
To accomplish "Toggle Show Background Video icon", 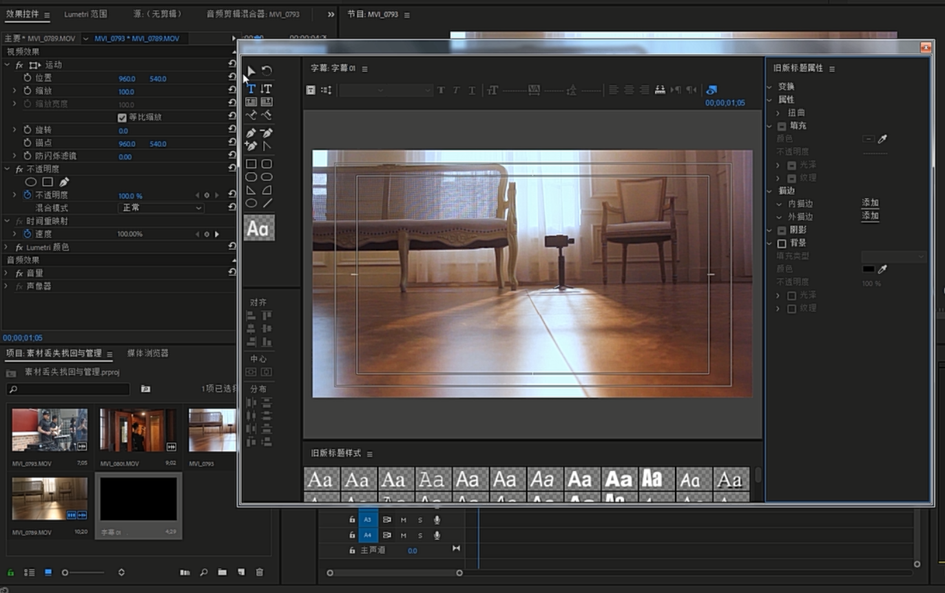I will 712,90.
